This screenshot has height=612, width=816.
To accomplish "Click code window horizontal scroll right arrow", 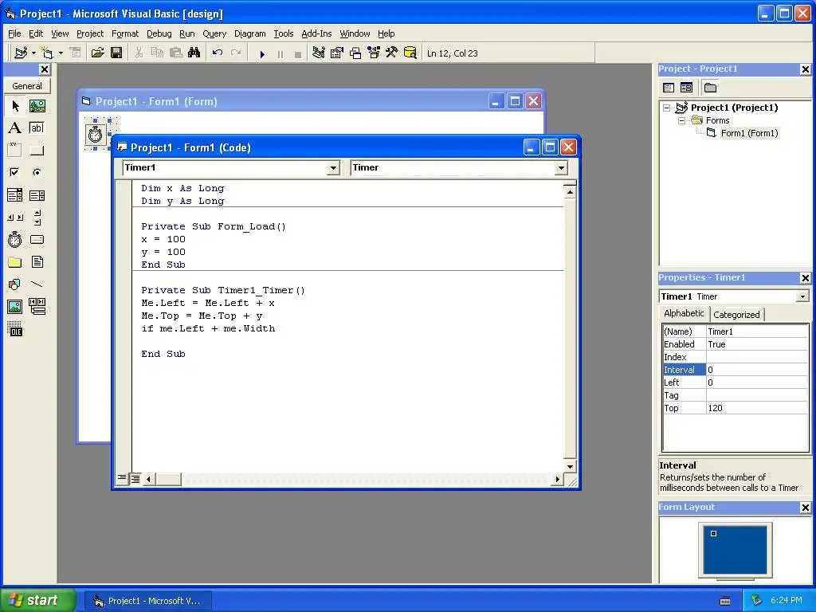I will pos(557,479).
